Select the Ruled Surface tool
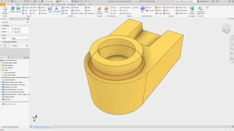The height and width of the screenshot is (131, 234). coord(169,8)
